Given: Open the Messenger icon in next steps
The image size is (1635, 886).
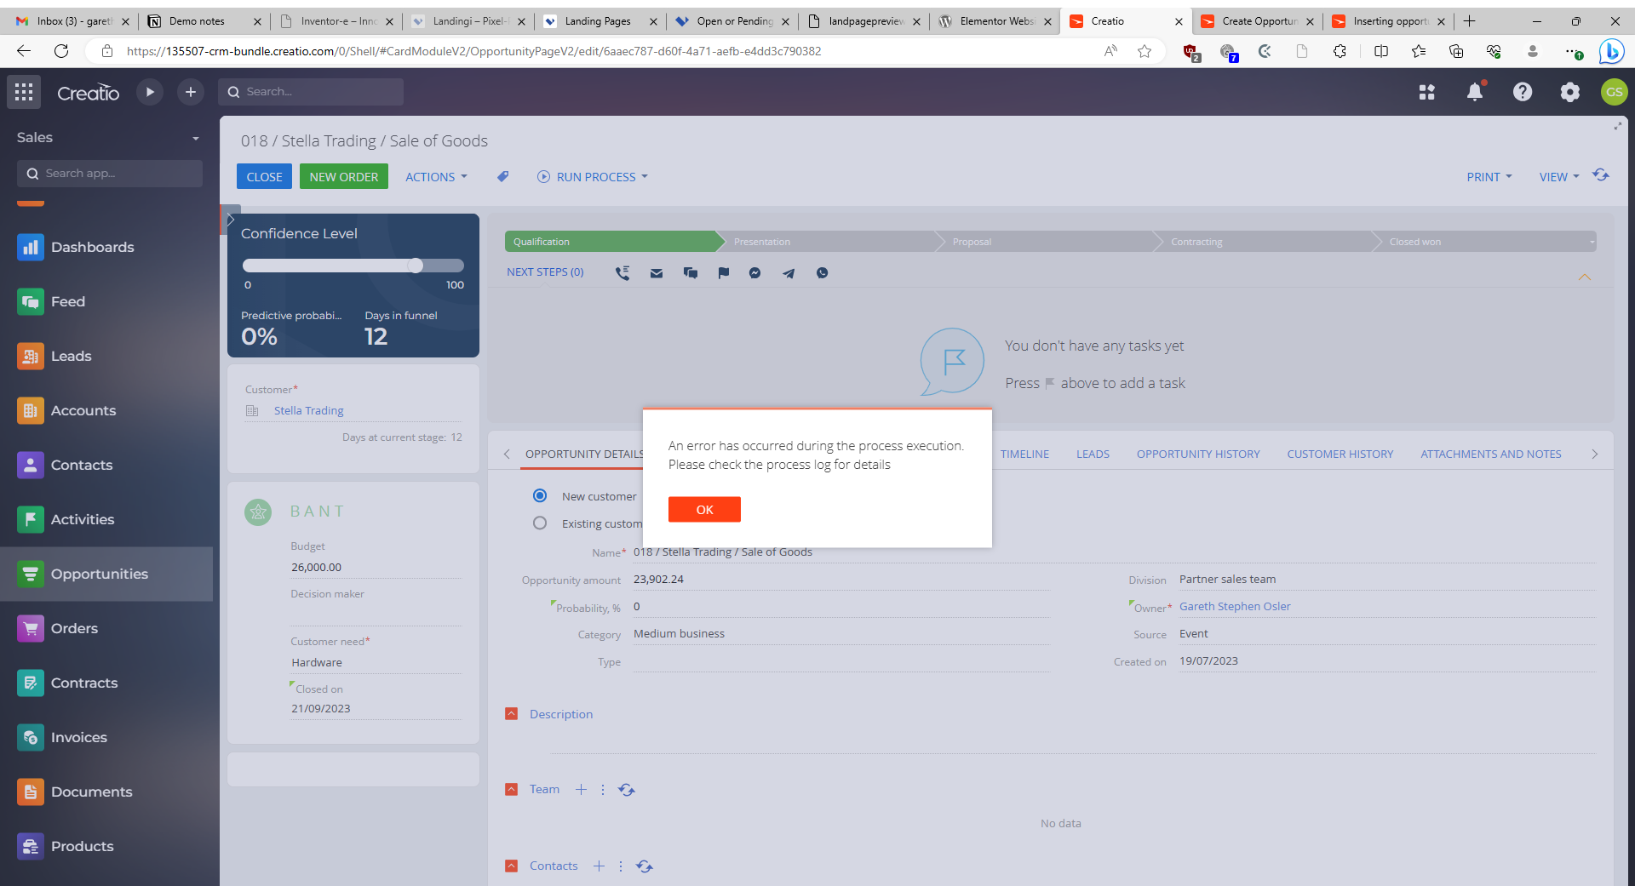Looking at the screenshot, I should [754, 273].
